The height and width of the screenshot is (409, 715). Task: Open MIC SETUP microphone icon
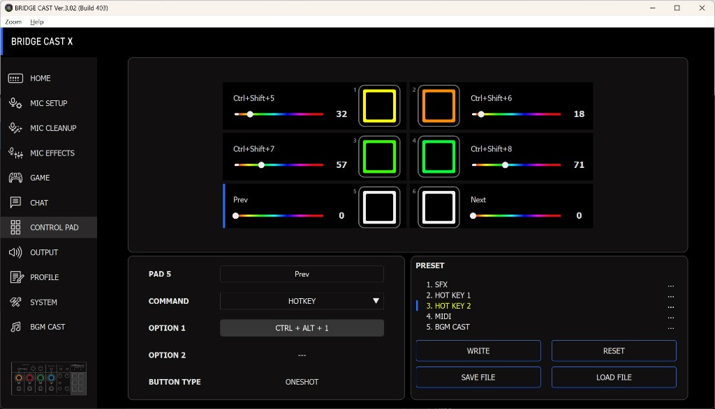[x=15, y=103]
